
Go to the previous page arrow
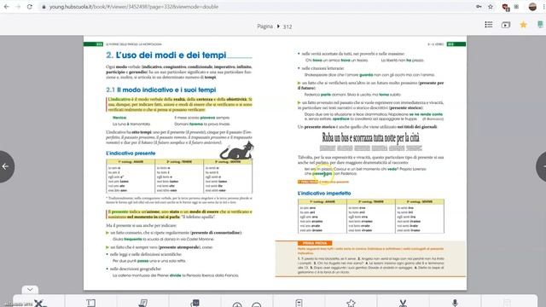tap(6, 166)
